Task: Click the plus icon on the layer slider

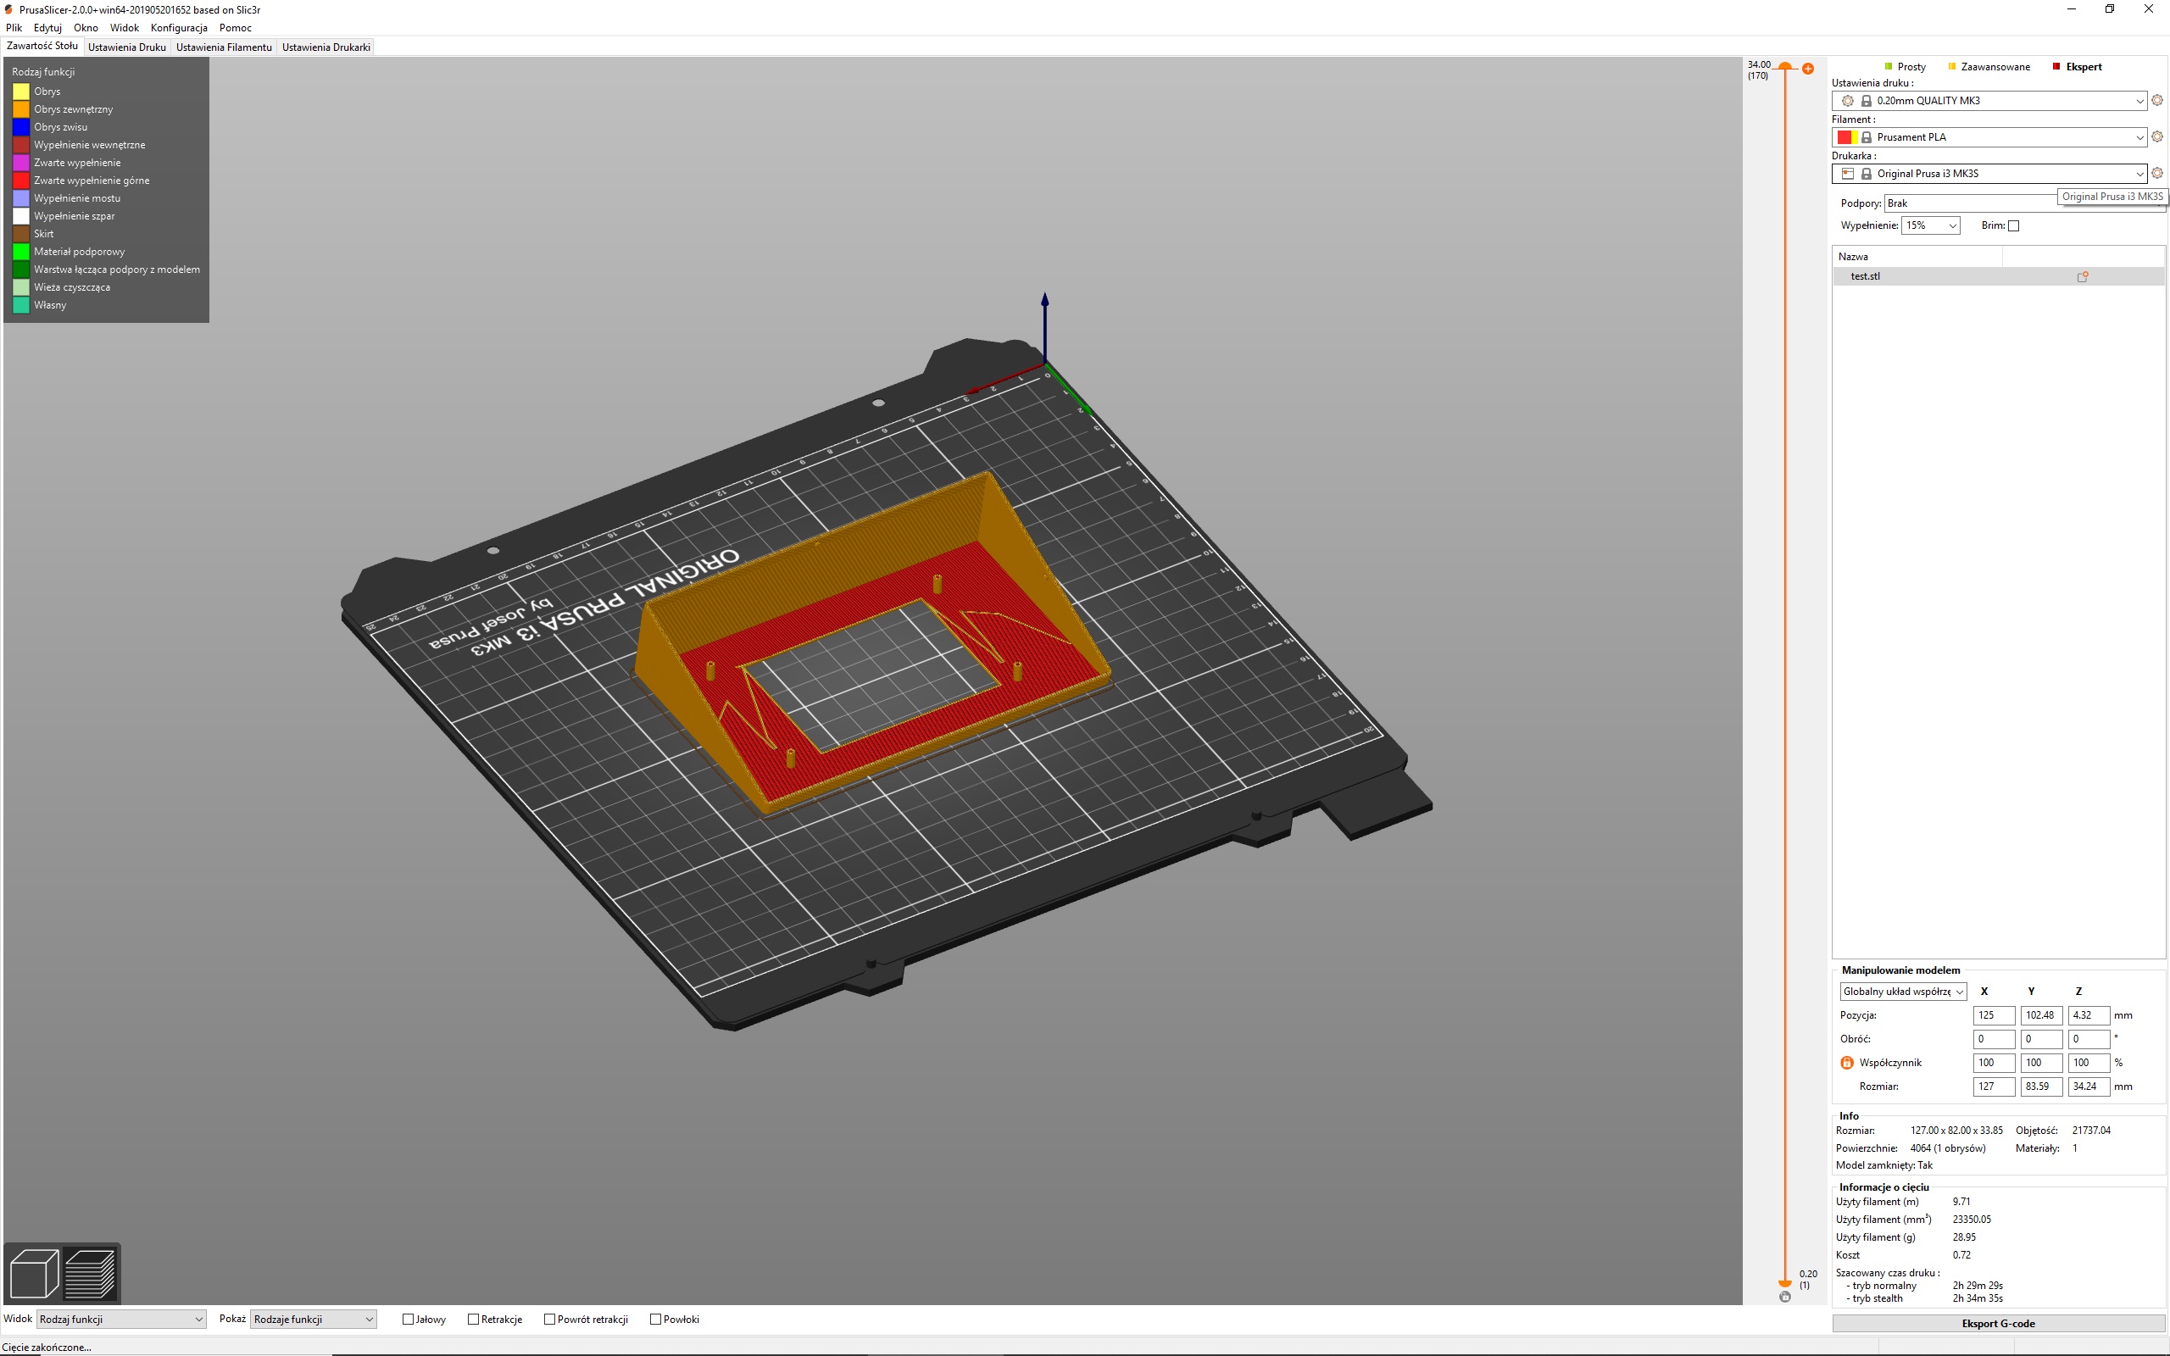Action: pyautogui.click(x=1807, y=69)
